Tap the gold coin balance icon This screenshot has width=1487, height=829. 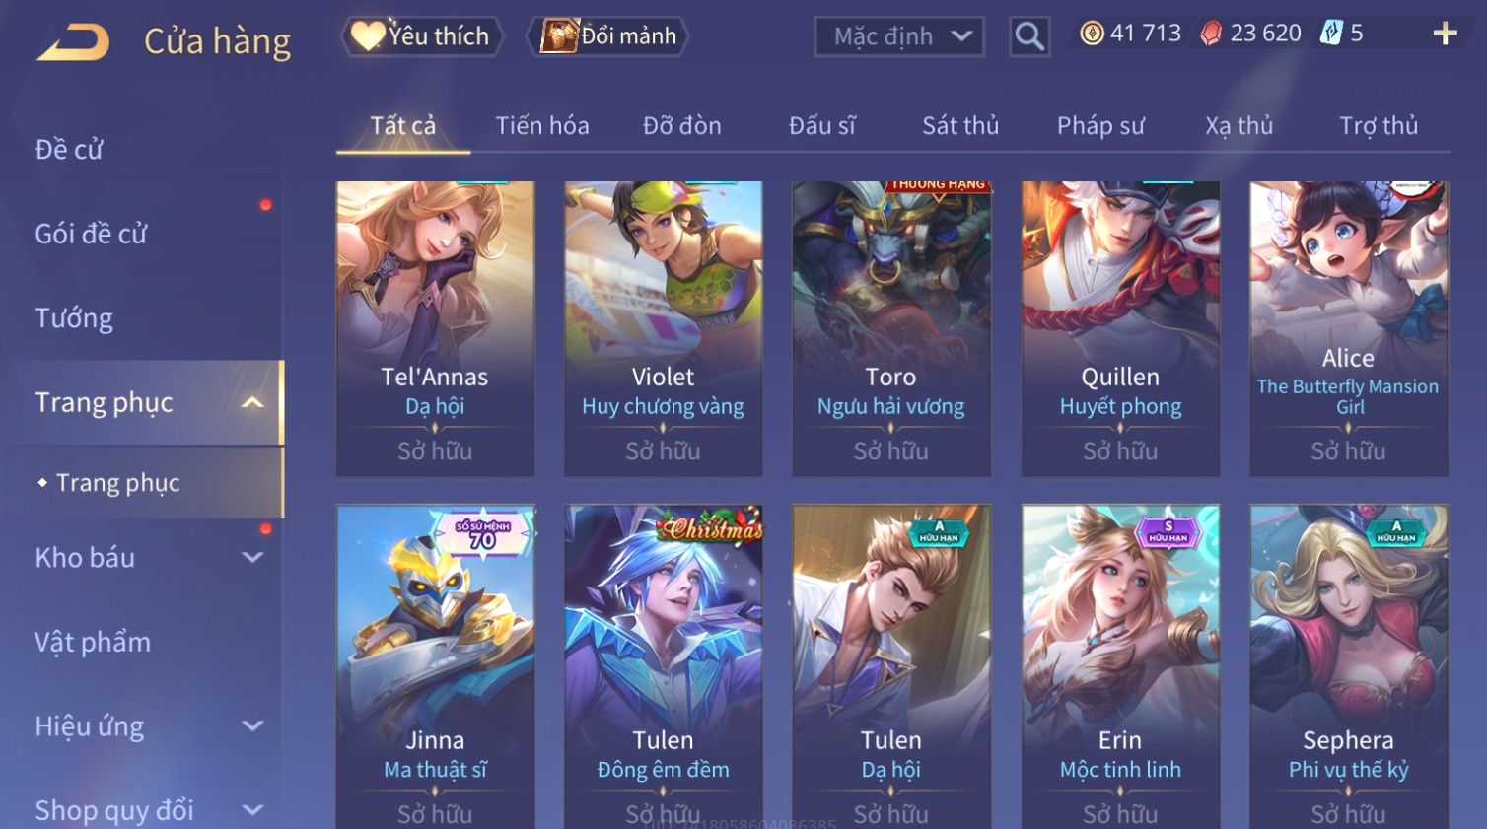click(x=1092, y=34)
